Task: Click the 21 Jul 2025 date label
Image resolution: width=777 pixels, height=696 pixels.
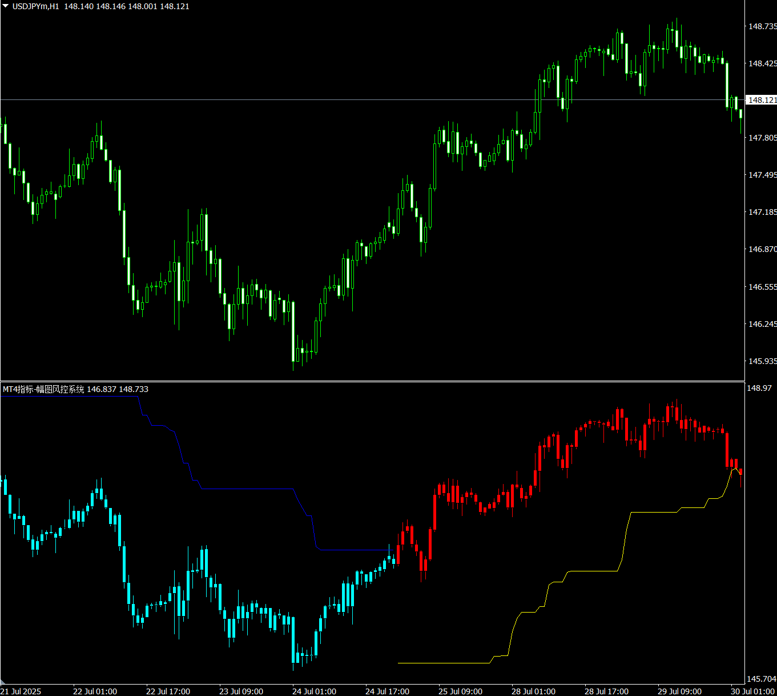Action: [x=21, y=691]
